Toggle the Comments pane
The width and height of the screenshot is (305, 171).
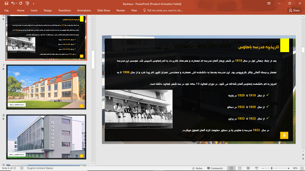(x=215, y=168)
